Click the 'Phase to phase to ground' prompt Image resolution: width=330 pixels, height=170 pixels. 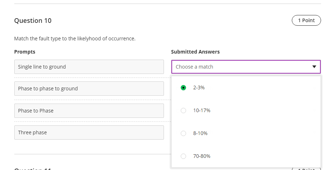pyautogui.click(x=89, y=89)
